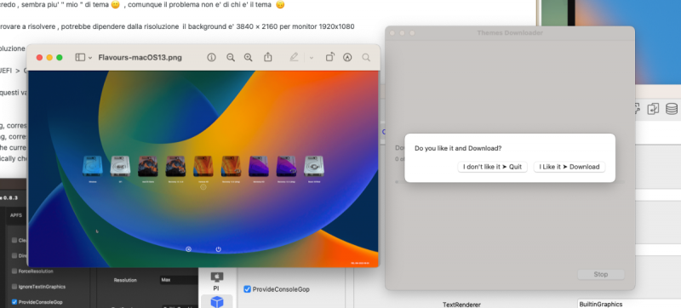The height and width of the screenshot is (308, 681).
Task: Click the Do you like it and Download? text
Action: (458, 148)
